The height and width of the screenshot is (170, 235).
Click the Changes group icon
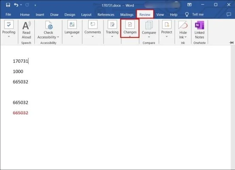tap(130, 24)
